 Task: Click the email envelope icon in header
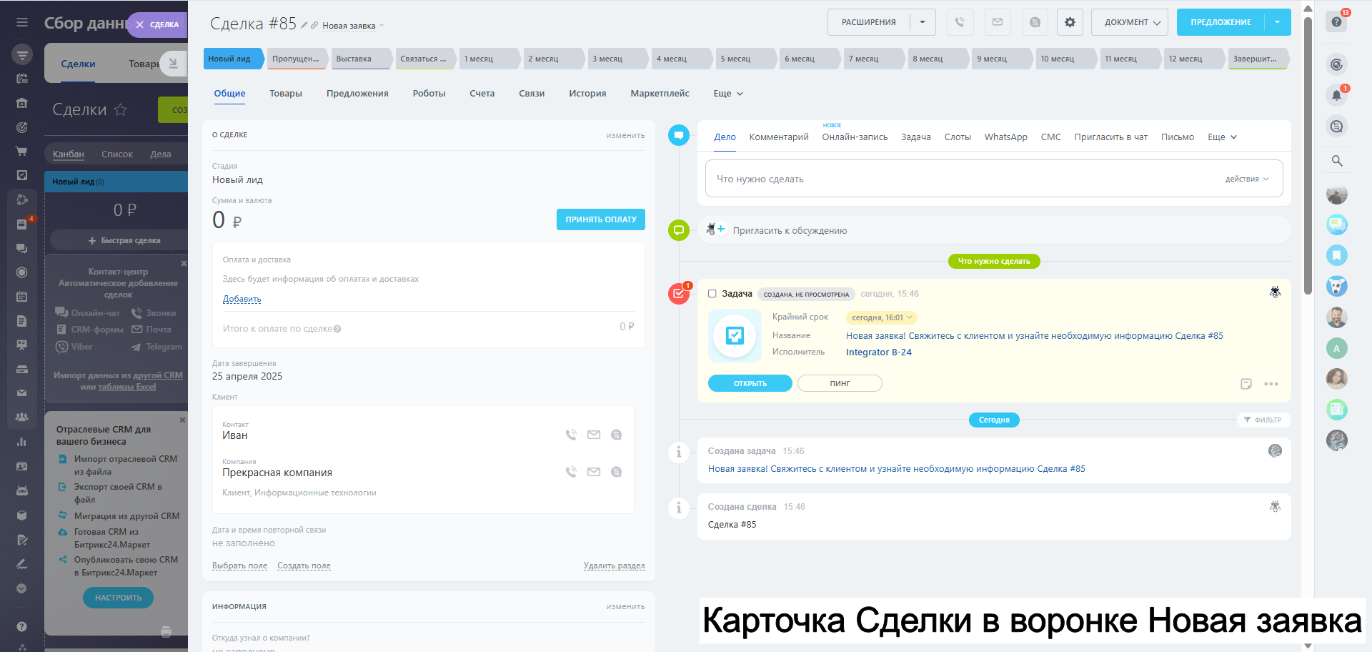coord(997,22)
